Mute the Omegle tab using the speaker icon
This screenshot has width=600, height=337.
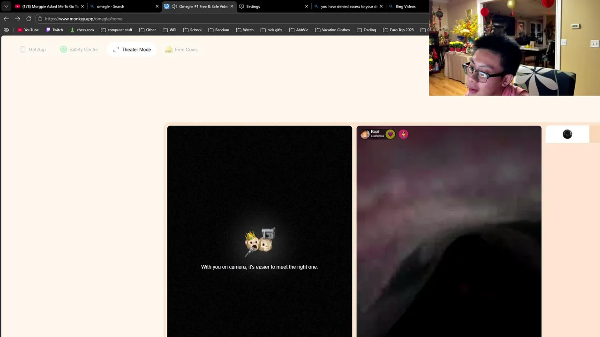(x=174, y=7)
